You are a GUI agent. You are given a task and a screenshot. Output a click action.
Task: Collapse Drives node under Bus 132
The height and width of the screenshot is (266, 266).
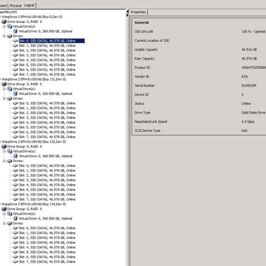click(5, 161)
